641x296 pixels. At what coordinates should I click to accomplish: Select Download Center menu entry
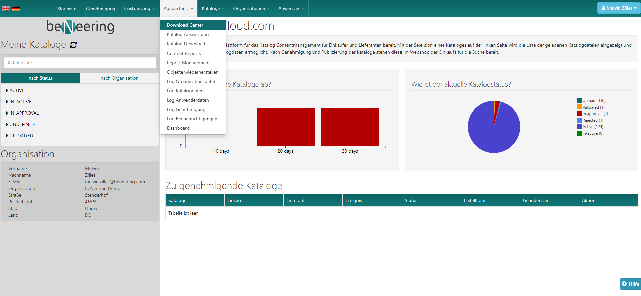point(185,25)
